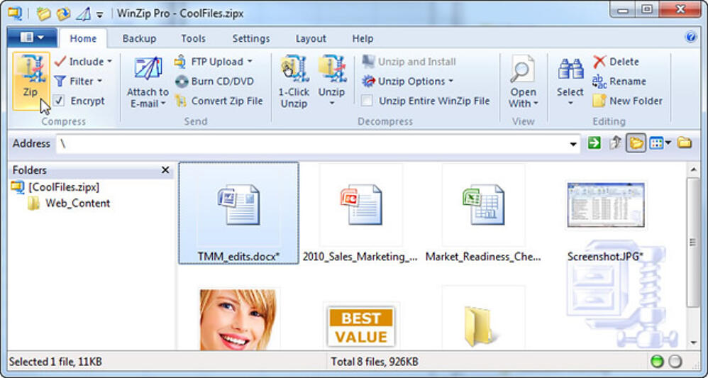Click the Open With label dropdown arrow
708x378 pixels.
[536, 104]
